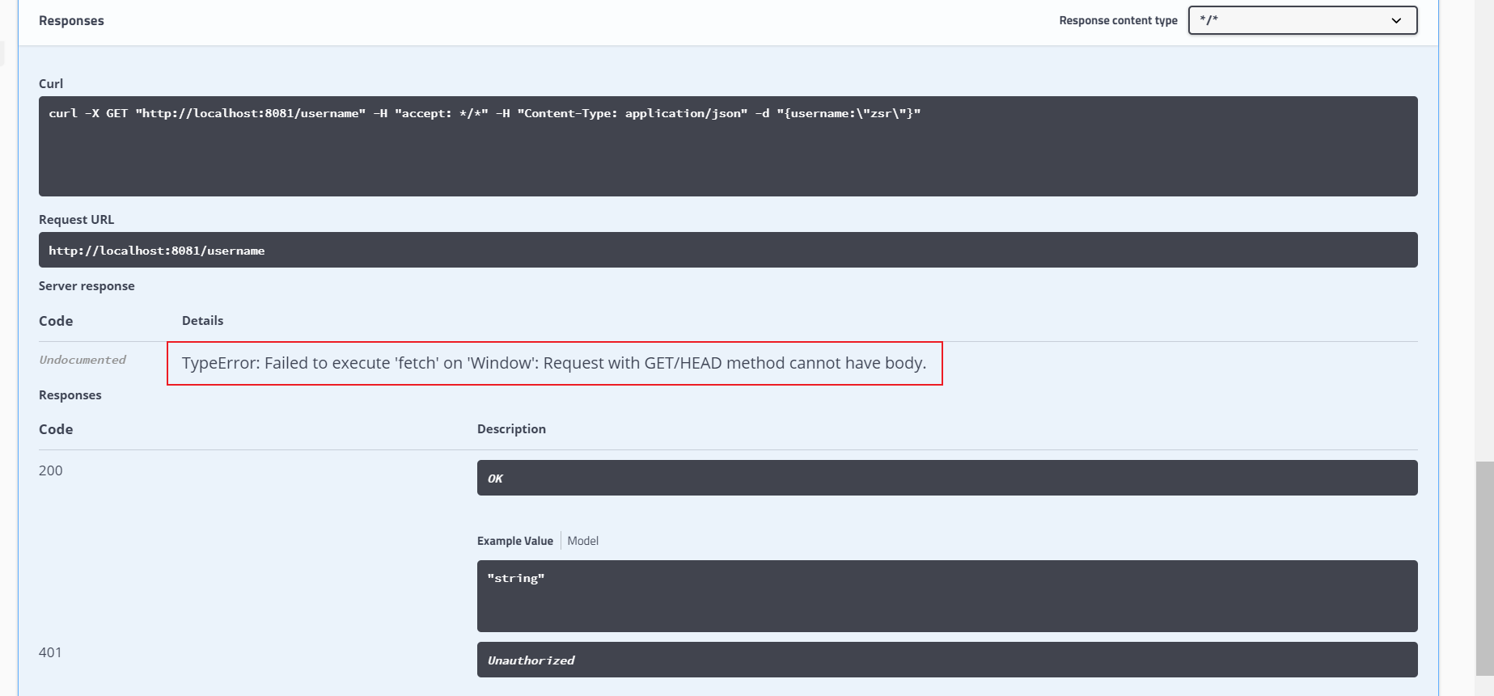Viewport: 1494px width, 696px height.
Task: Select the Server response heading
Action: (87, 286)
